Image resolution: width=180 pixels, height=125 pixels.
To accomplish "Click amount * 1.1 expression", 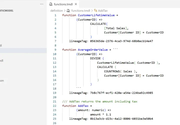I will (100, 114).
